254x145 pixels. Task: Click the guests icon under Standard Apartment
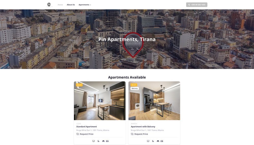coord(107,141)
